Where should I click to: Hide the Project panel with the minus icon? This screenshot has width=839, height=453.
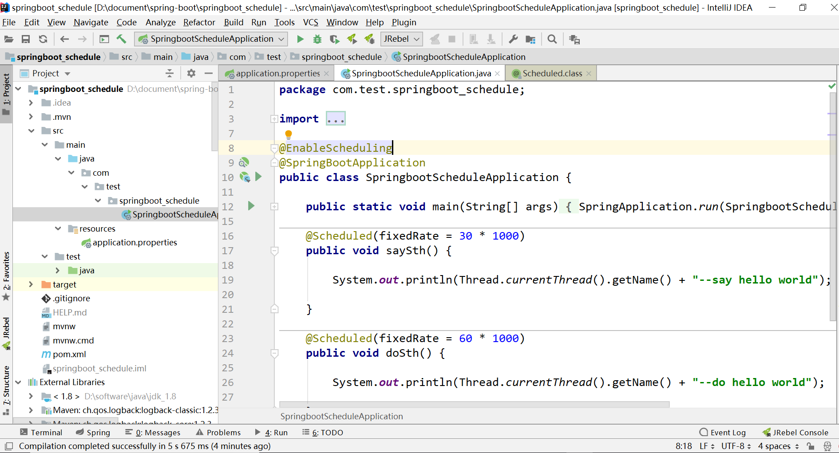point(209,73)
